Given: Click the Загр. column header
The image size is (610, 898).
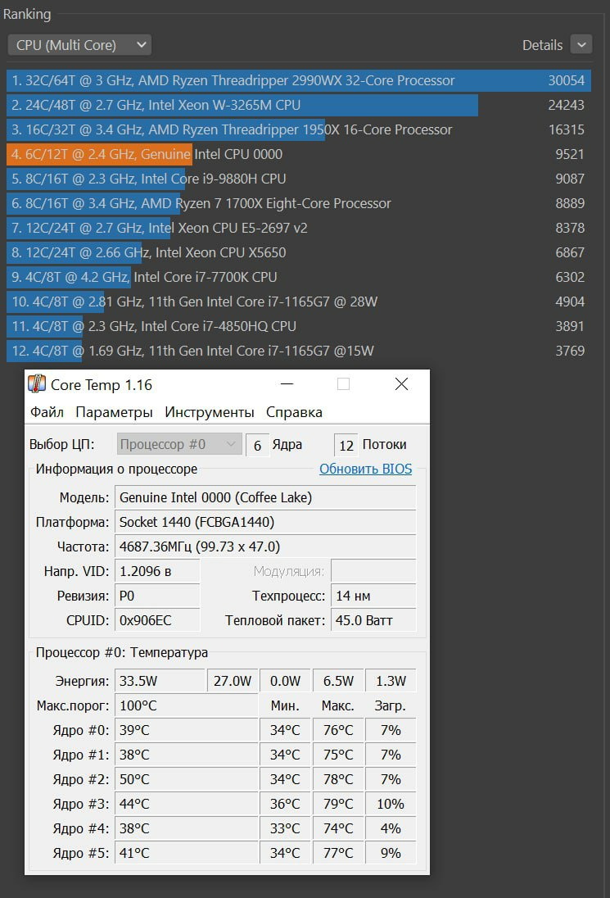Looking at the screenshot, I should click(391, 705).
